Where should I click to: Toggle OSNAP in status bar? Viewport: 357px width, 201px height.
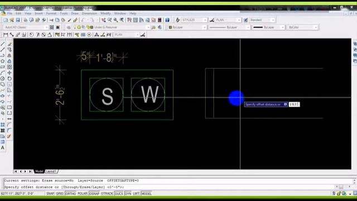click(x=94, y=194)
